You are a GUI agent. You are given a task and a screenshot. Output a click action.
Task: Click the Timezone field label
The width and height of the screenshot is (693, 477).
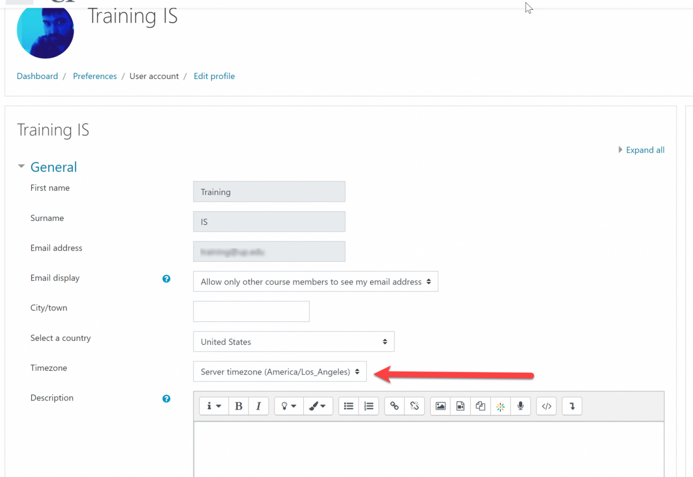49,368
